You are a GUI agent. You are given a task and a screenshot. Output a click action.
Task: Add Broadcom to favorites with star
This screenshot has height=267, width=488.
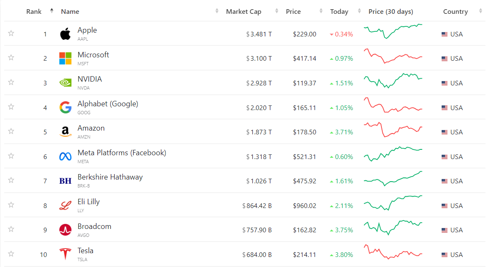[11, 229]
